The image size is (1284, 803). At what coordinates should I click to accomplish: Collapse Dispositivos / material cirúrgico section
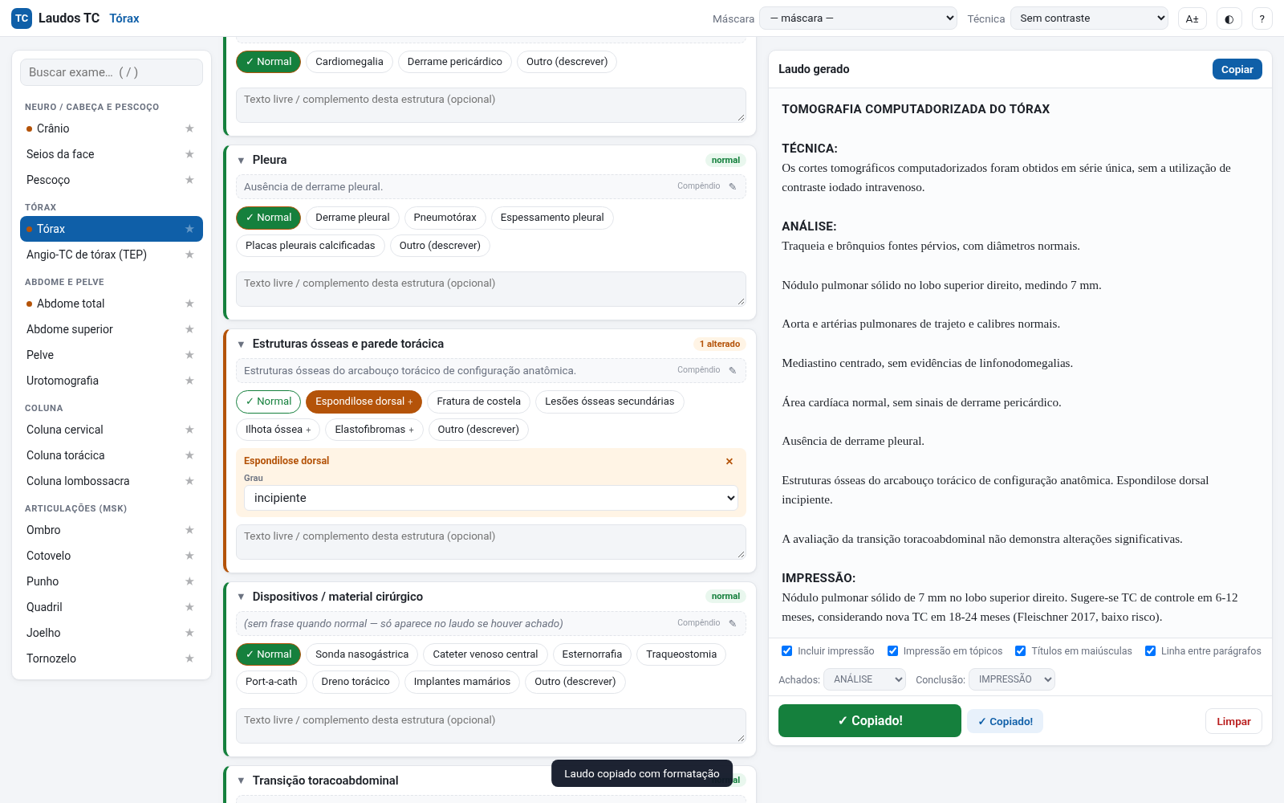[241, 597]
